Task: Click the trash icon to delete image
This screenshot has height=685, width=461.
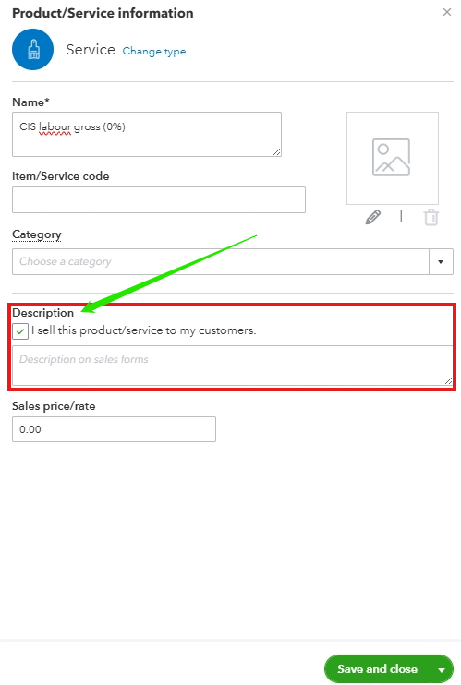Action: point(431,217)
